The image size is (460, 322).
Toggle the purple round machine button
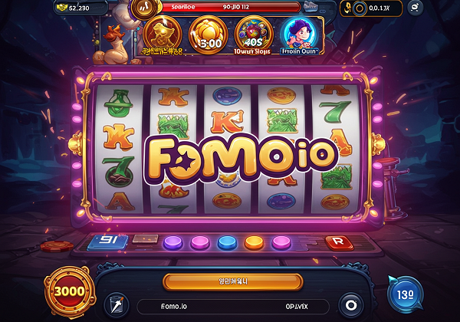172,243
